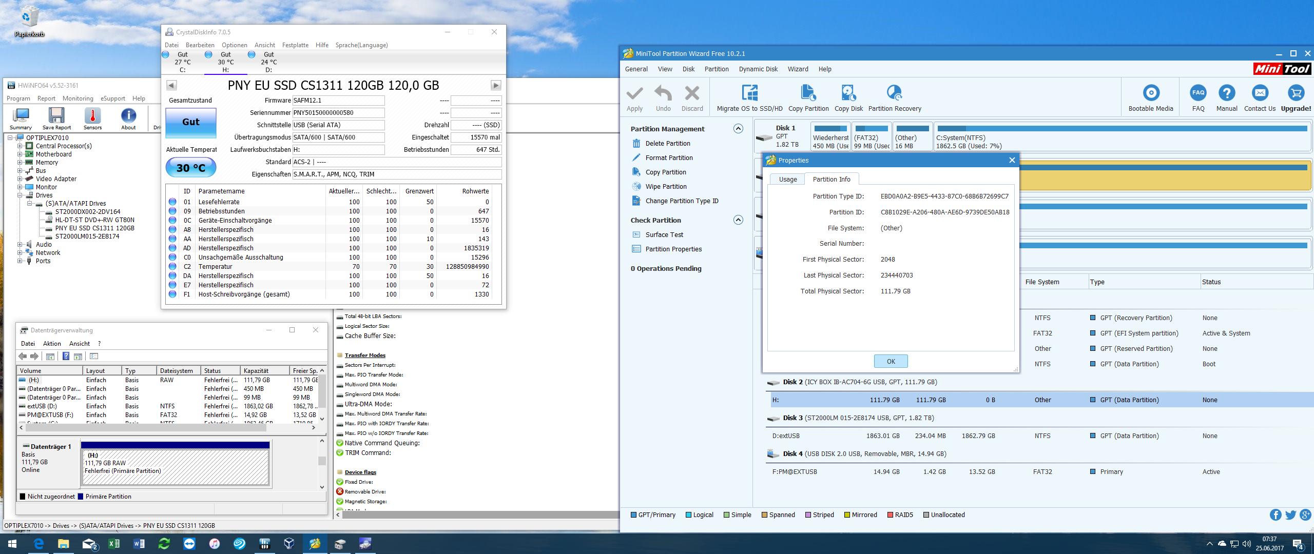The width and height of the screenshot is (1314, 554).
Task: Click the Bootable Media icon
Action: (x=1150, y=93)
